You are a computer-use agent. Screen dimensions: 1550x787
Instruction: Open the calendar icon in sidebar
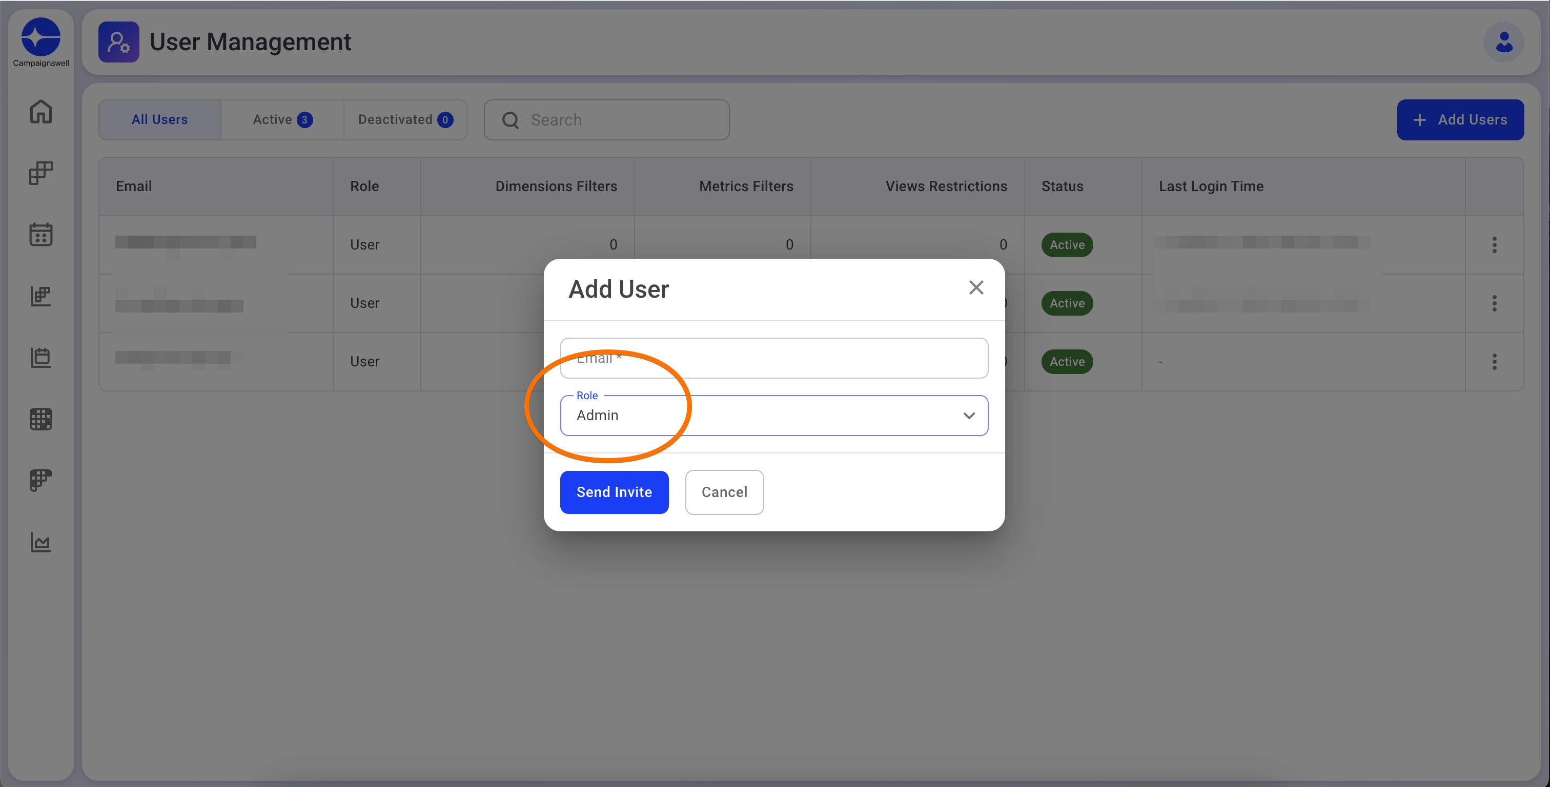coord(40,235)
